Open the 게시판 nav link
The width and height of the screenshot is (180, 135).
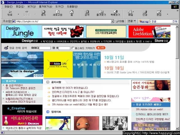tap(139, 41)
